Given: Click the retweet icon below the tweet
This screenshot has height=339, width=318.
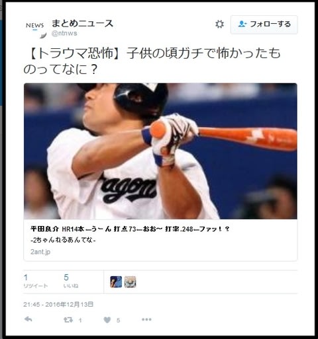Looking at the screenshot, I should [68, 320].
